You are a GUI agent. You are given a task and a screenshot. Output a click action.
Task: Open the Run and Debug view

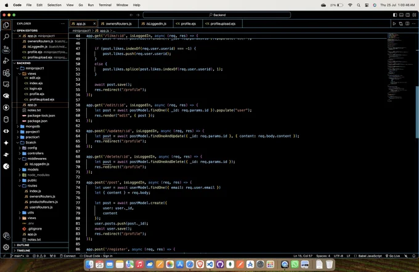6,61
